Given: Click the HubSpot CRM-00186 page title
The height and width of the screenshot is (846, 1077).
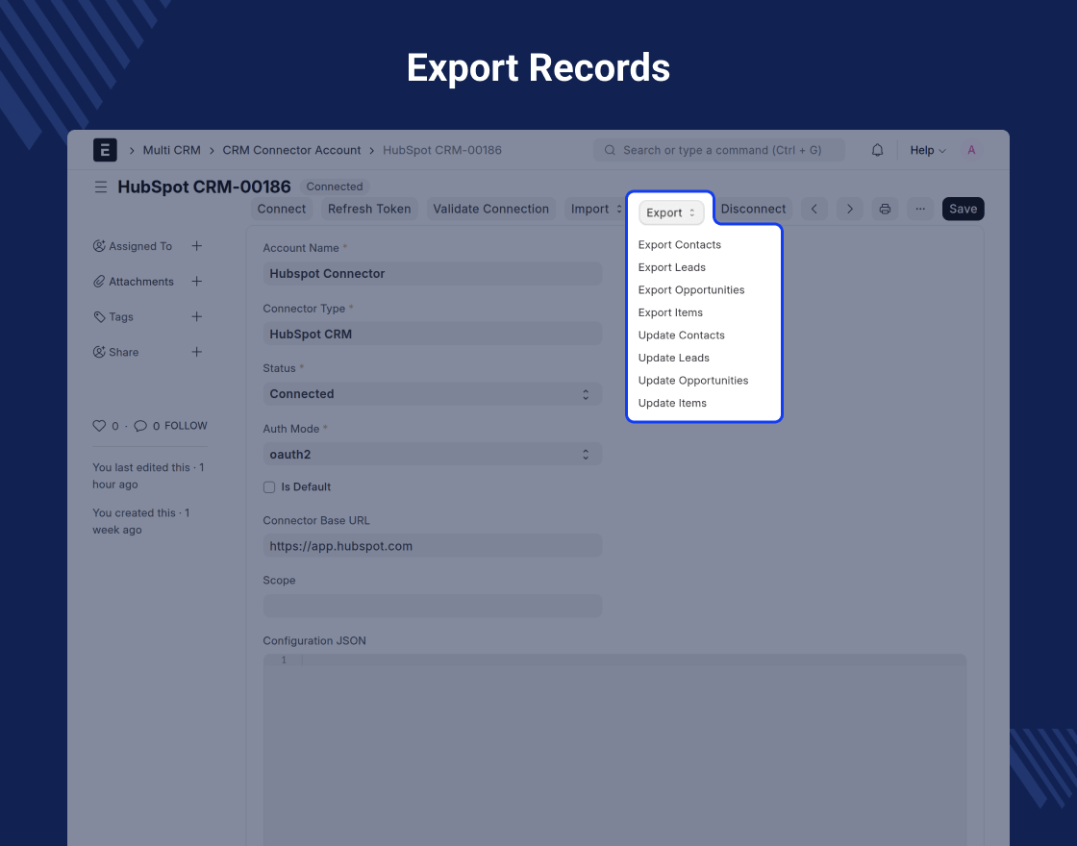Looking at the screenshot, I should 204,187.
